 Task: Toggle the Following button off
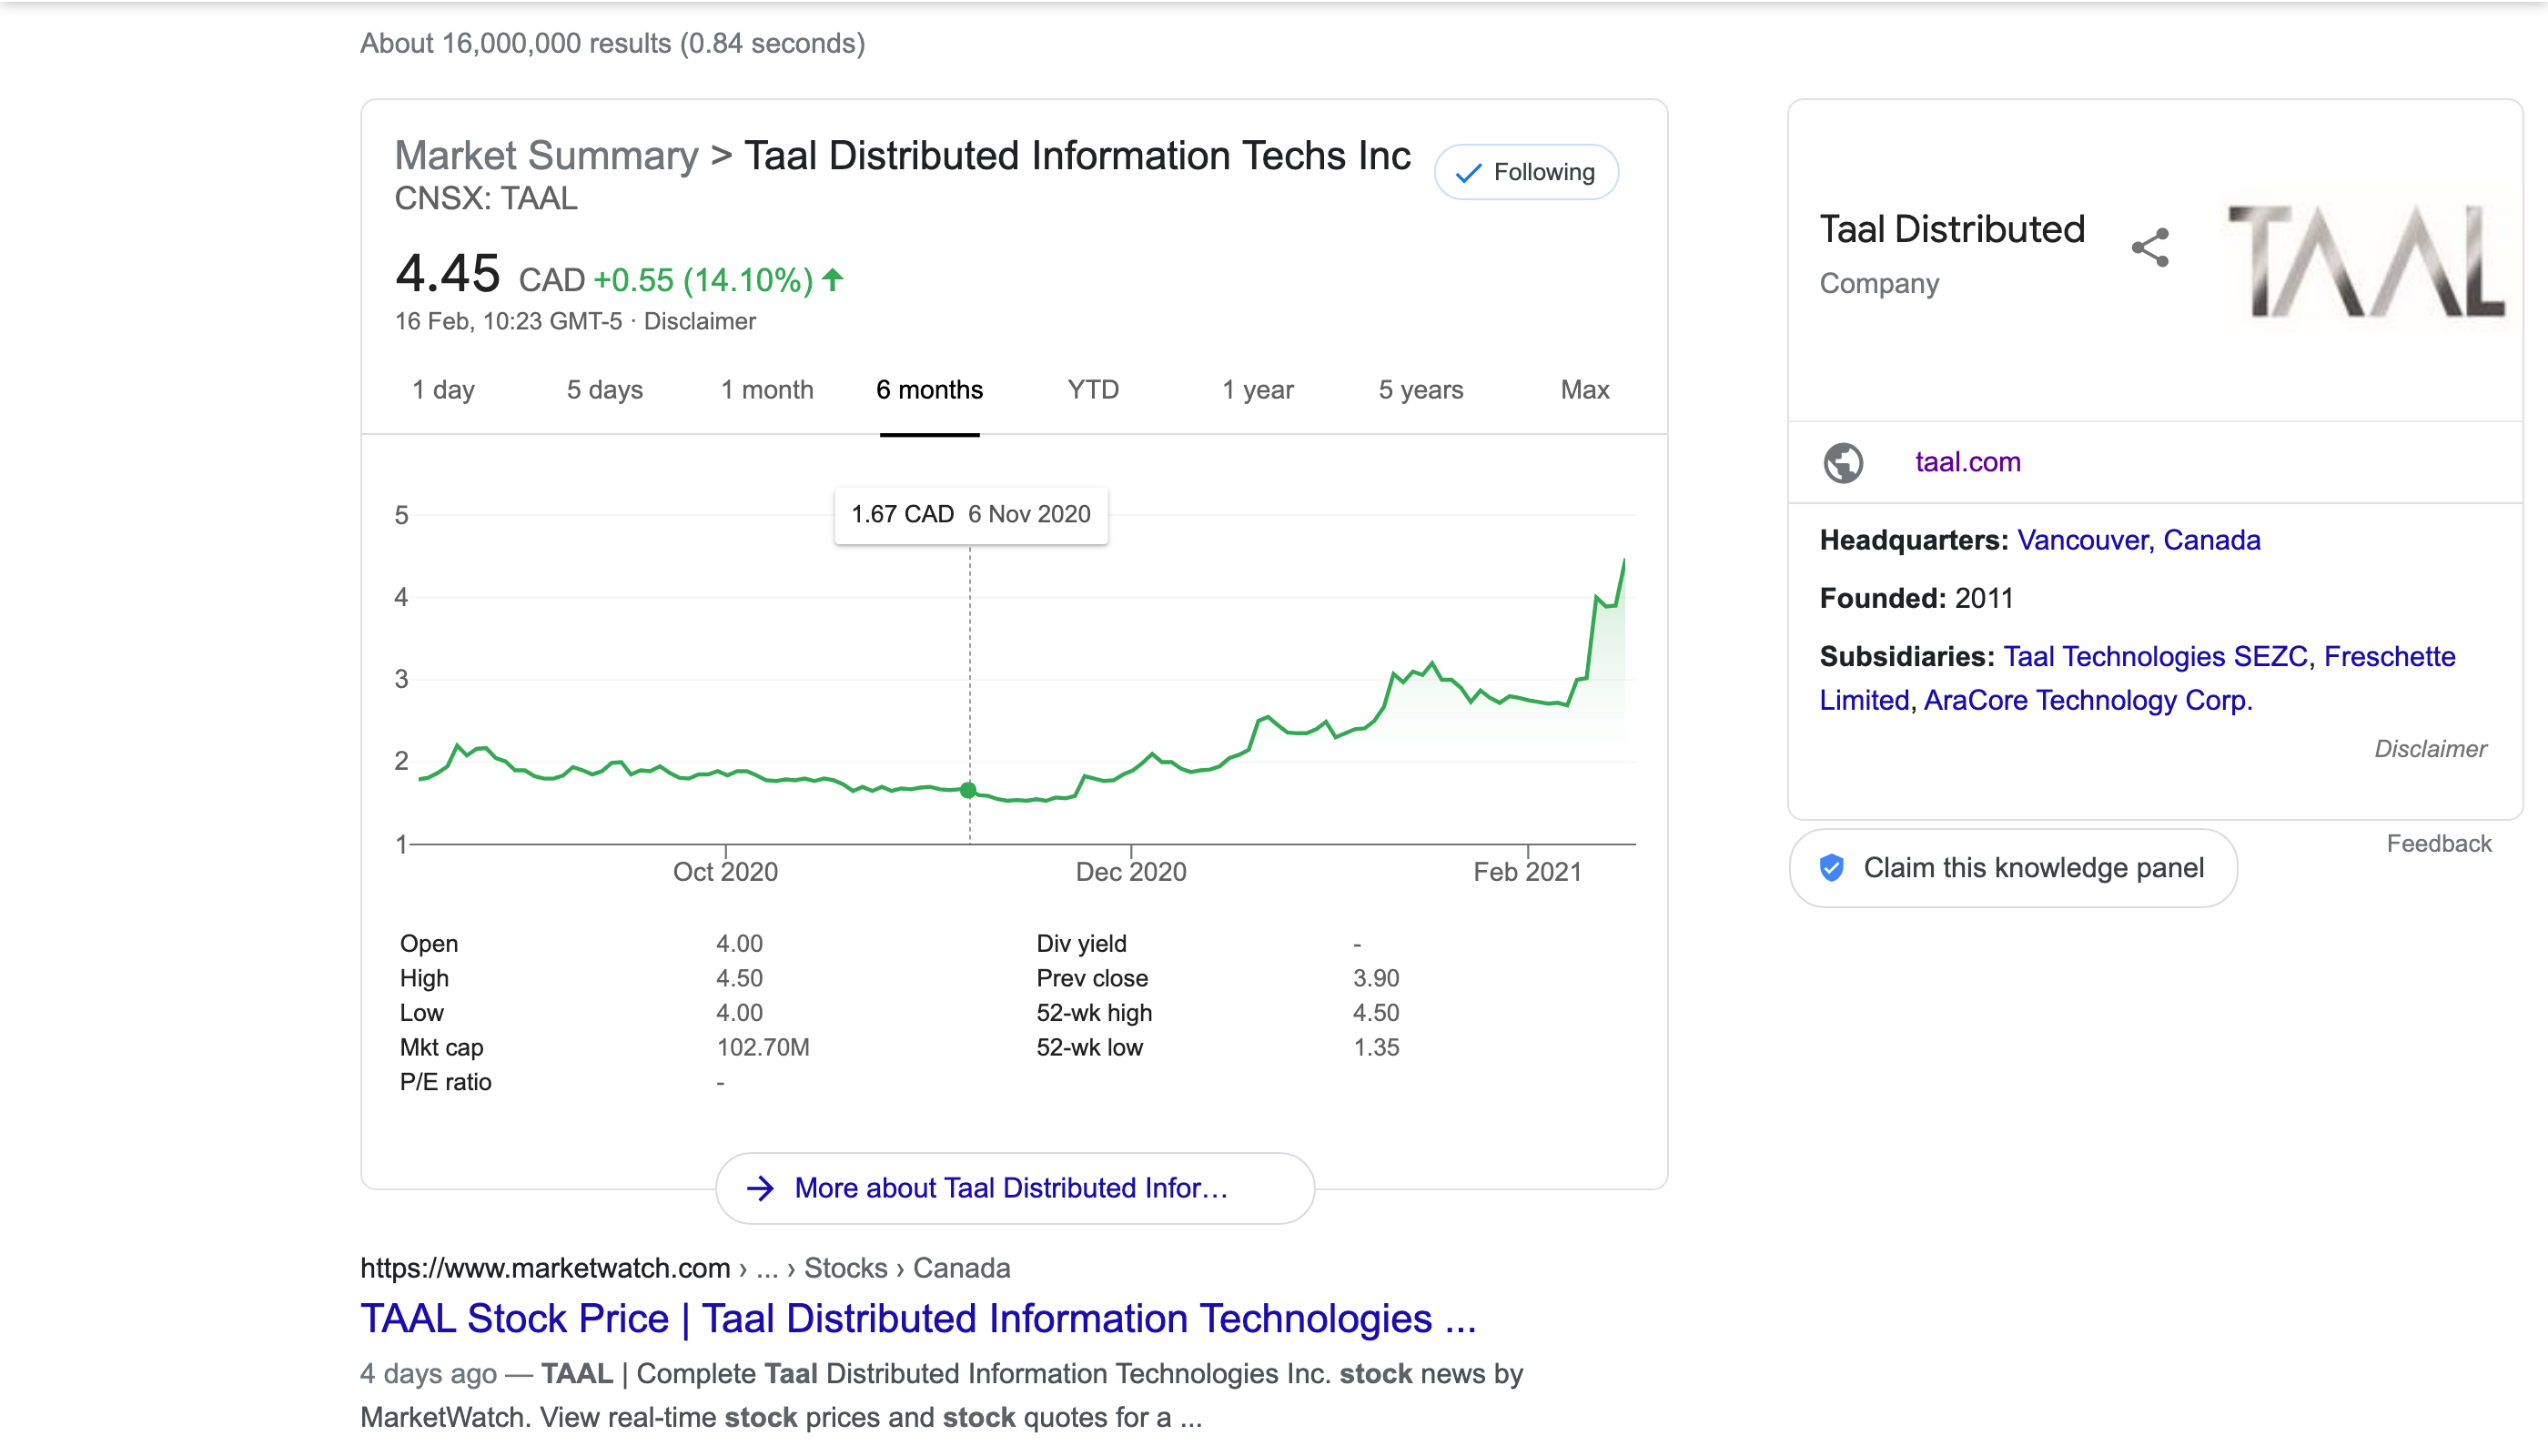coord(1526,172)
